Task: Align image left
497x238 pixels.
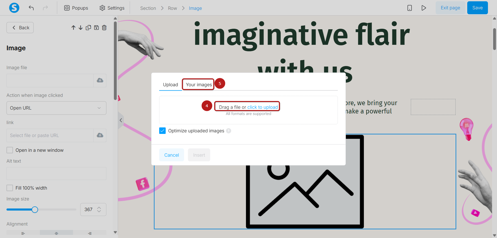Action: 23,233
